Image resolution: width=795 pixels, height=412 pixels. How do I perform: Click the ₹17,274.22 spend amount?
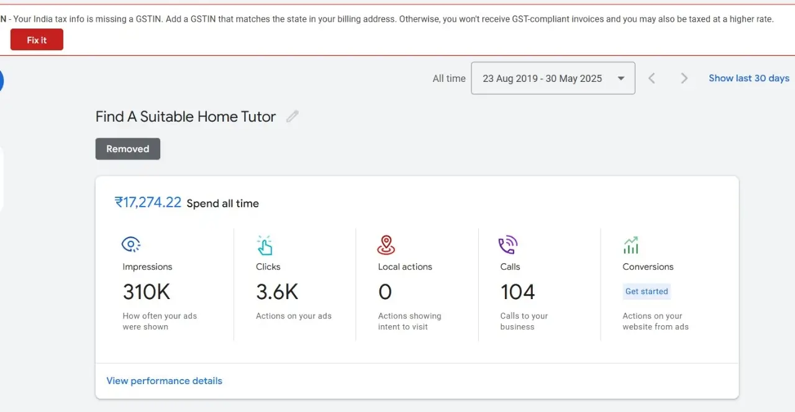(148, 202)
